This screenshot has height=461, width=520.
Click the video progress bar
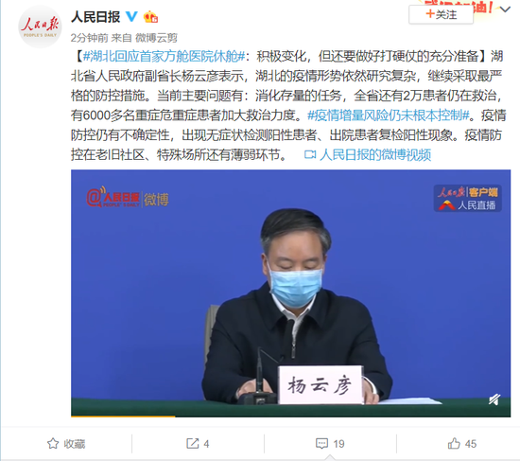coord(290,416)
